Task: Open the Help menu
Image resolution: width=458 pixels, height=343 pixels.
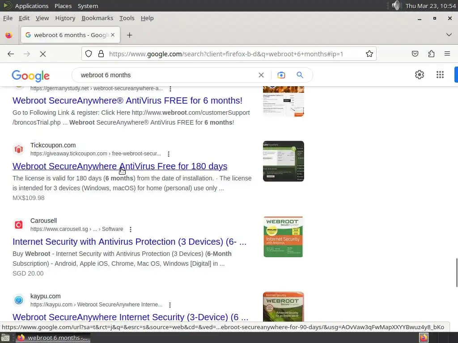Action: (x=147, y=18)
